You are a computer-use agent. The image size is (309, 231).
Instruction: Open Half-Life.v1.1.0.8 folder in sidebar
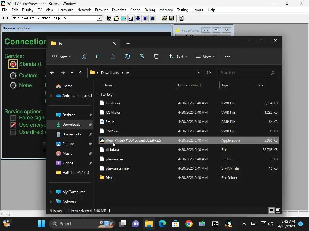[72, 173]
